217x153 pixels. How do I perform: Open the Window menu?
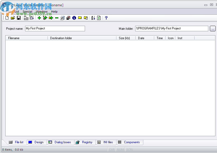point(42,12)
